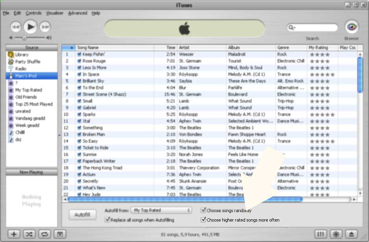Viewport: 369px width, 242px height.
Task: Sort by the Song Name column header
Action: pyautogui.click(x=114, y=48)
